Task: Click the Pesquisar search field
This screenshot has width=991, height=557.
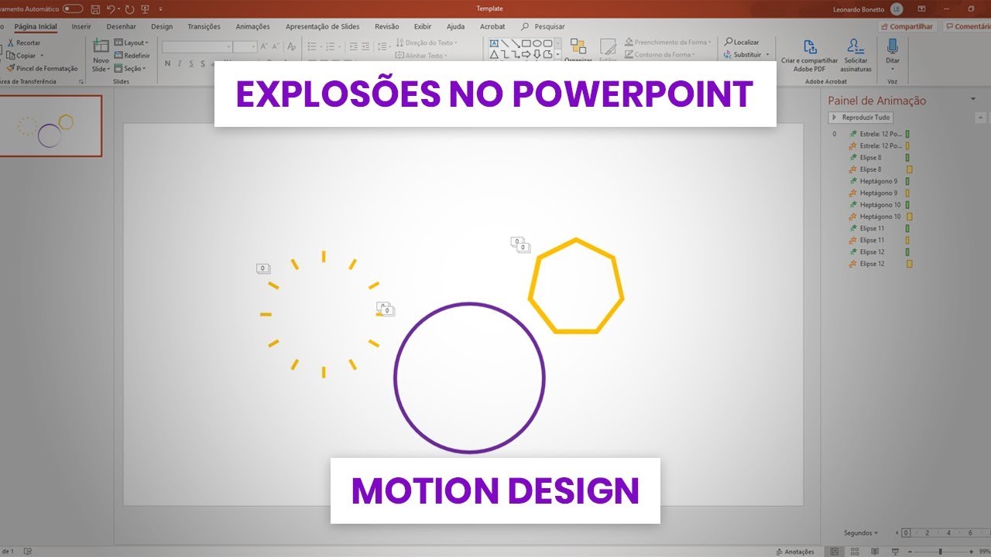Action: pos(542,26)
